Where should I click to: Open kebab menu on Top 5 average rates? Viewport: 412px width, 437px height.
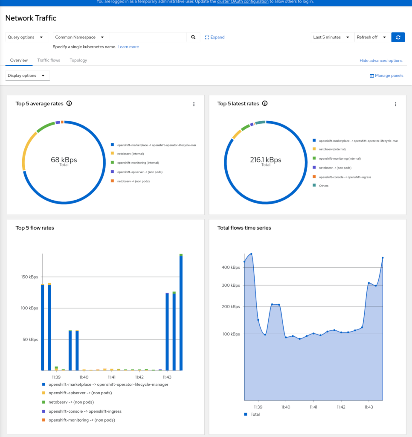(194, 104)
